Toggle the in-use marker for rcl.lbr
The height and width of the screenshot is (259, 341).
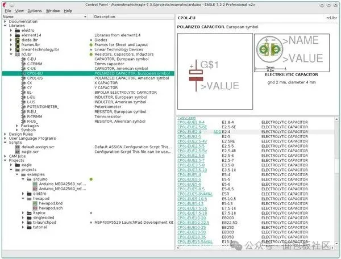91,55
